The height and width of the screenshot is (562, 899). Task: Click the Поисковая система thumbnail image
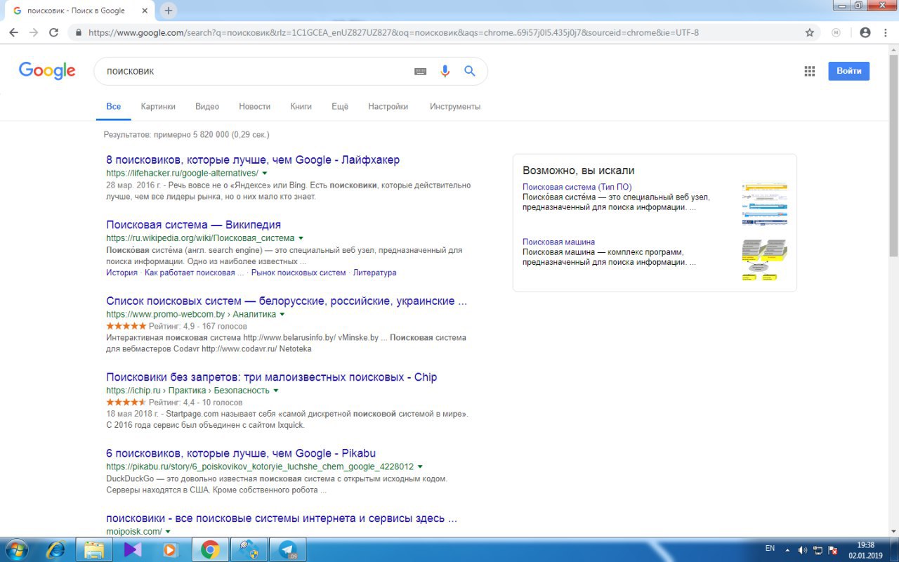coord(764,204)
